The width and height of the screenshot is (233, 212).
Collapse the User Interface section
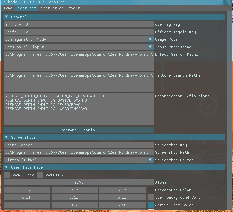(x=114, y=167)
